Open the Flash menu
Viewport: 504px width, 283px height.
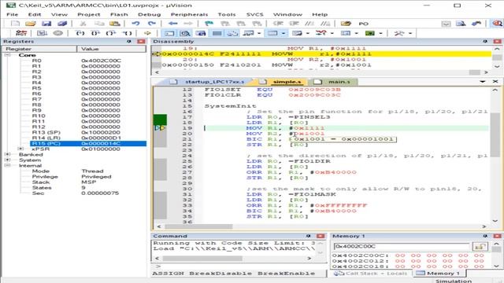[119, 14]
